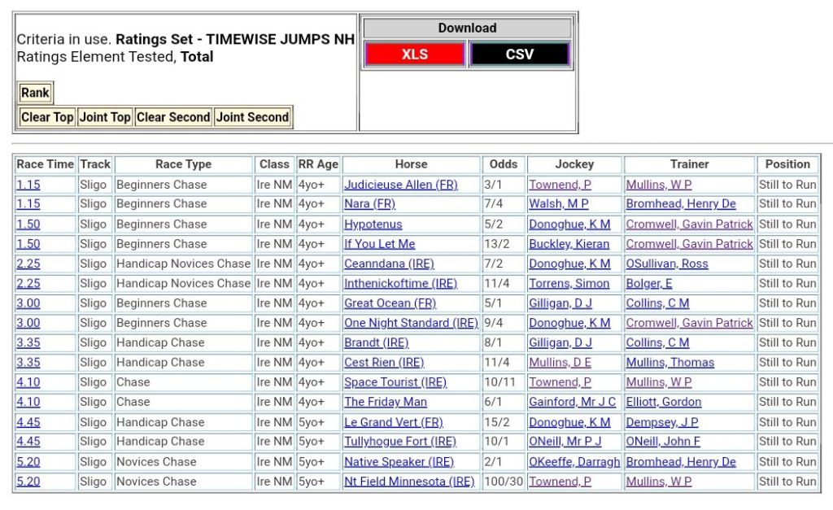Click the Horse column header
The width and height of the screenshot is (833, 510).
pos(411,164)
